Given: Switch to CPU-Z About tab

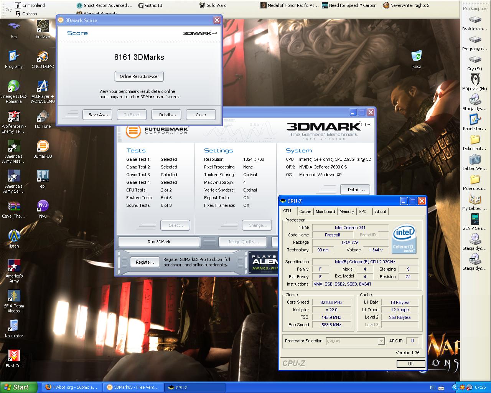Looking at the screenshot, I should pyautogui.click(x=381, y=211).
